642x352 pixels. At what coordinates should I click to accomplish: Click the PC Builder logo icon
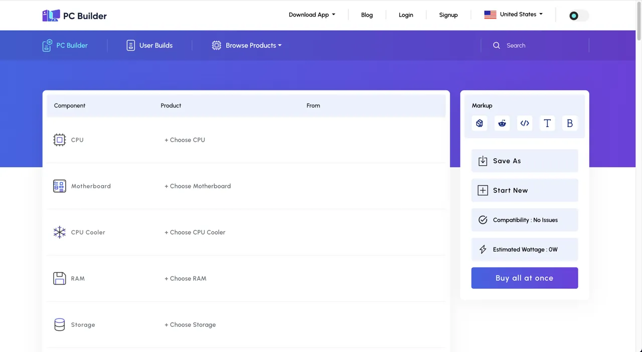pos(51,16)
